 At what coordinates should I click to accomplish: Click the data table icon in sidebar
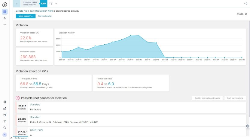pyautogui.click(x=5, y=102)
